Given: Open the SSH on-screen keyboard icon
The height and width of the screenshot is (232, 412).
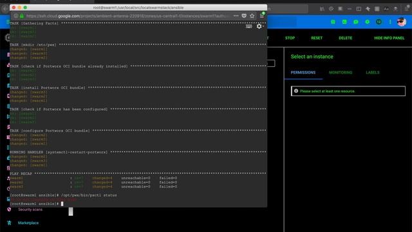Looking at the screenshot, I should [249, 26].
